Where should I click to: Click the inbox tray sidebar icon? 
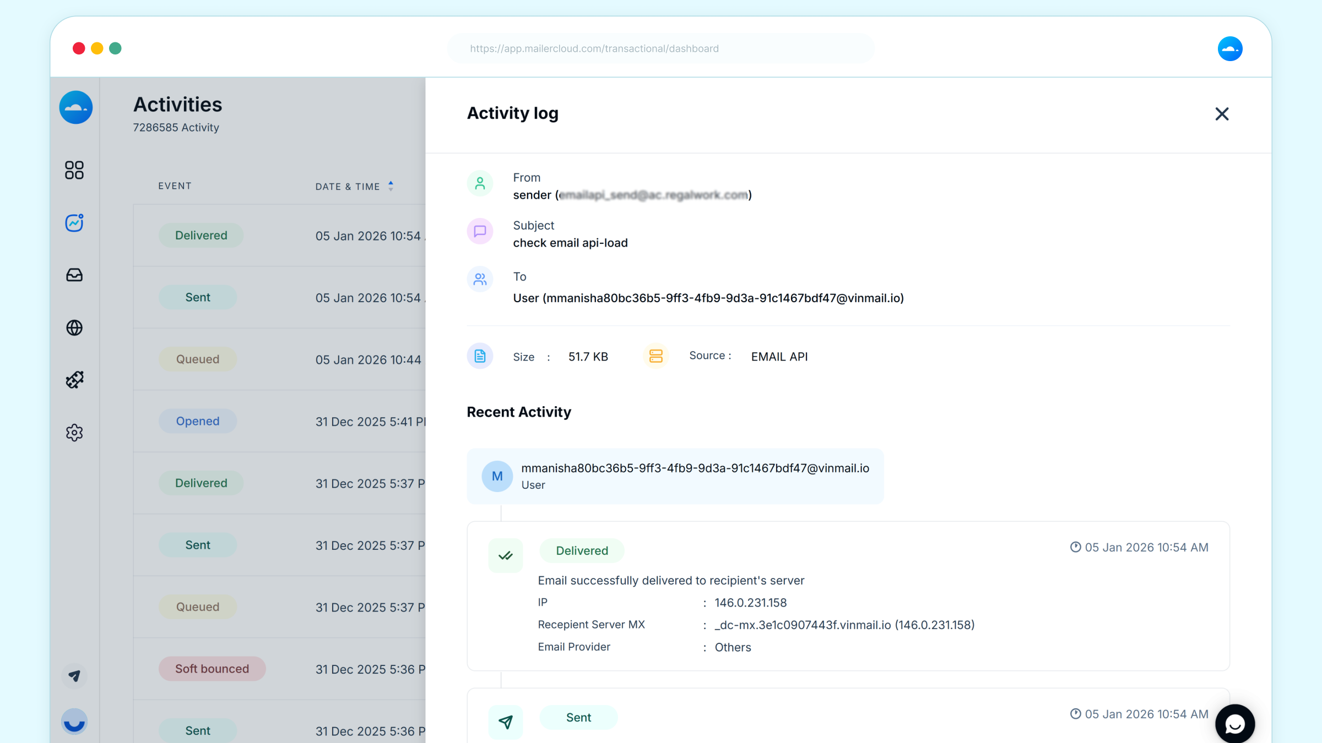(x=74, y=275)
